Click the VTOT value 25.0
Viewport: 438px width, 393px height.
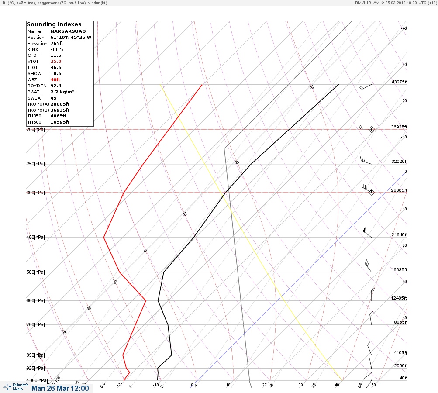coord(55,62)
